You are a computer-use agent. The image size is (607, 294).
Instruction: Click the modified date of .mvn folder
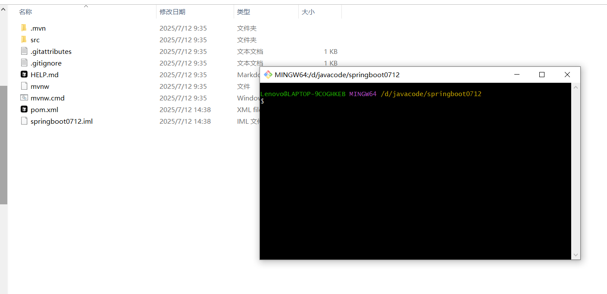(183, 28)
